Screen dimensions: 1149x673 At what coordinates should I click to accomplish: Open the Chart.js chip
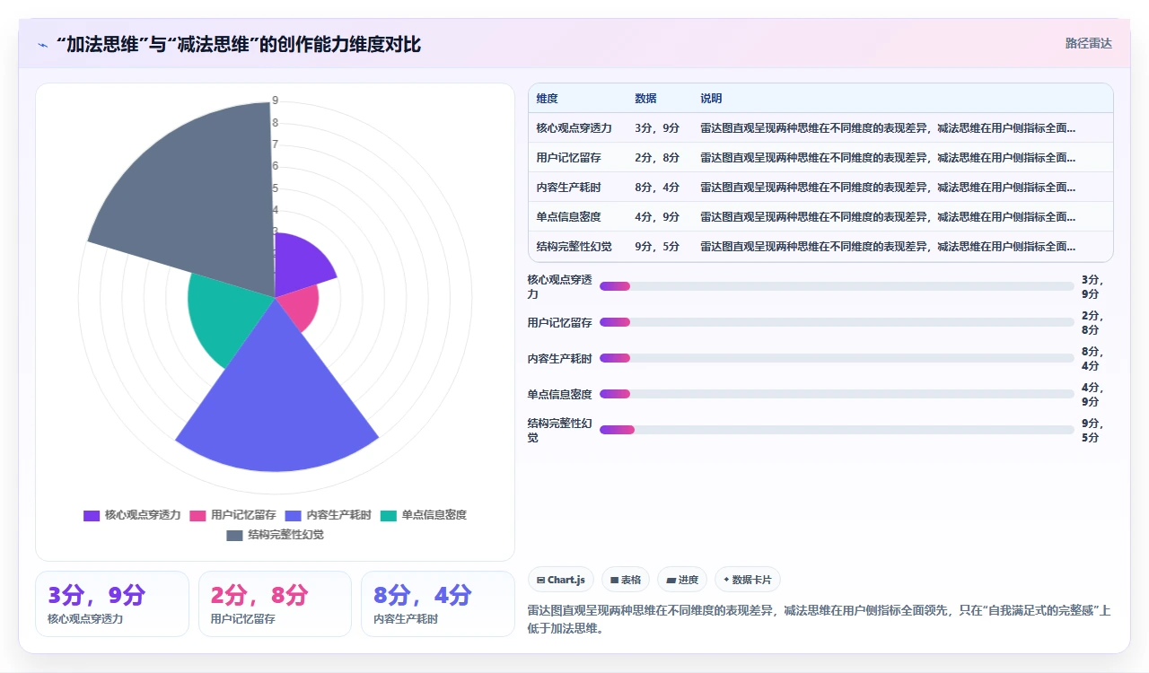561,580
